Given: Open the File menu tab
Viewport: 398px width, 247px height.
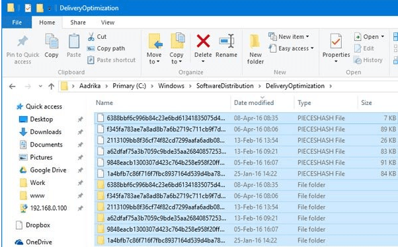Looking at the screenshot, I should [x=17, y=22].
